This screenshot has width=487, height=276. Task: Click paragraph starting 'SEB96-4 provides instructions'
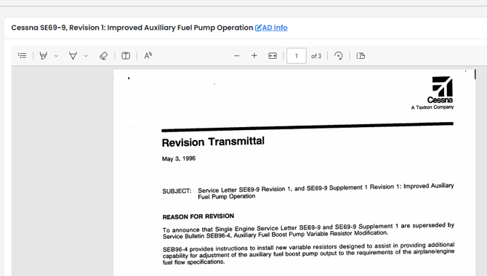click(x=308, y=254)
